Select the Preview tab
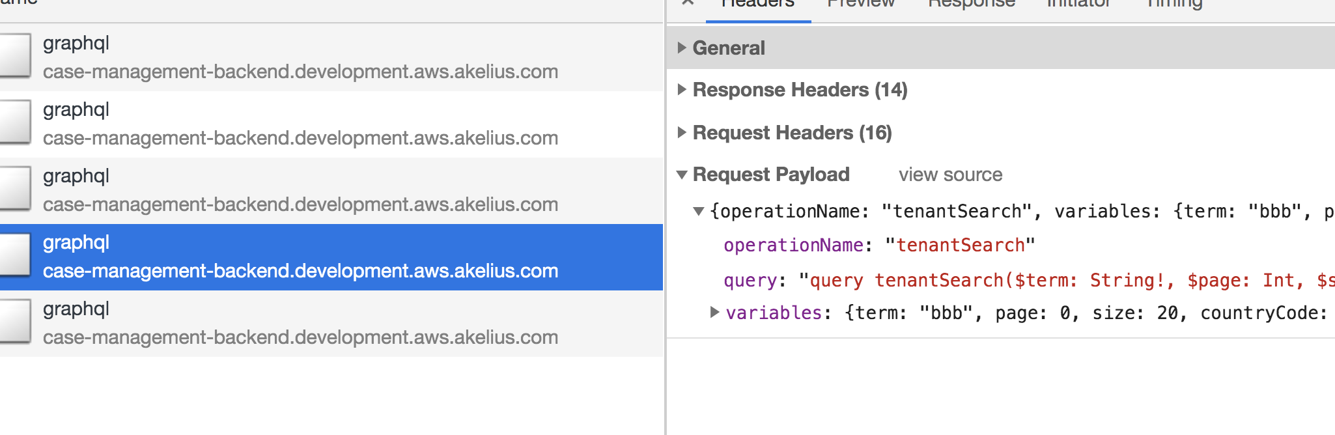The image size is (1335, 435). click(x=861, y=4)
